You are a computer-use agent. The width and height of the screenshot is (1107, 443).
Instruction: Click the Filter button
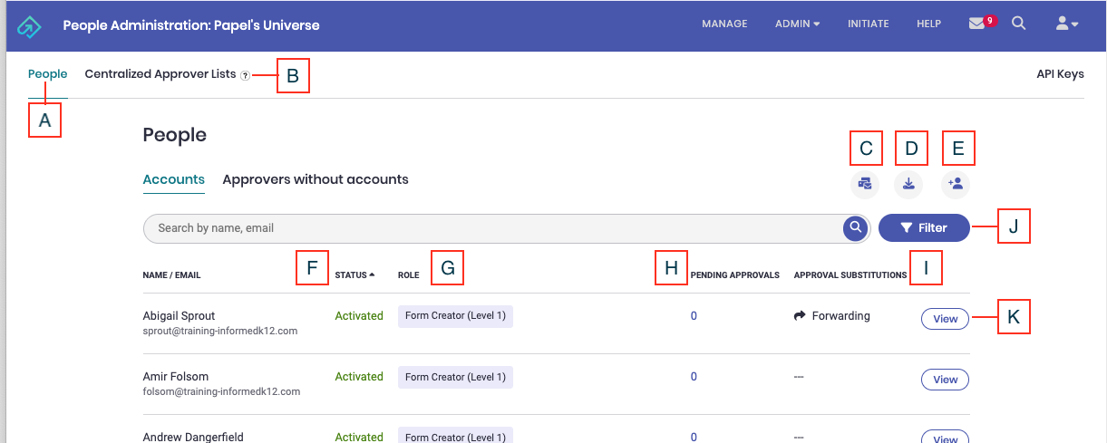click(924, 228)
